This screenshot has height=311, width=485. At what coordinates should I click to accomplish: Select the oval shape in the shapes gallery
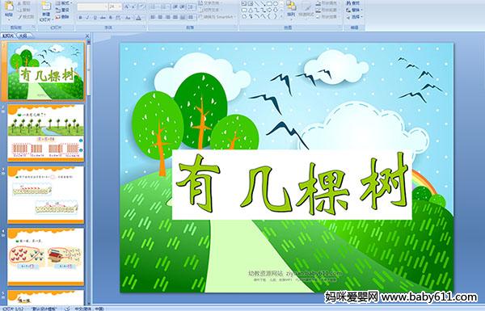[x=276, y=4]
